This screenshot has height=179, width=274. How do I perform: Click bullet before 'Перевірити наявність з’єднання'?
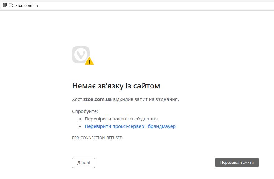(x=80, y=119)
